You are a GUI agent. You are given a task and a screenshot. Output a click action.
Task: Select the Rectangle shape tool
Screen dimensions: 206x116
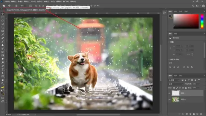tap(2, 77)
